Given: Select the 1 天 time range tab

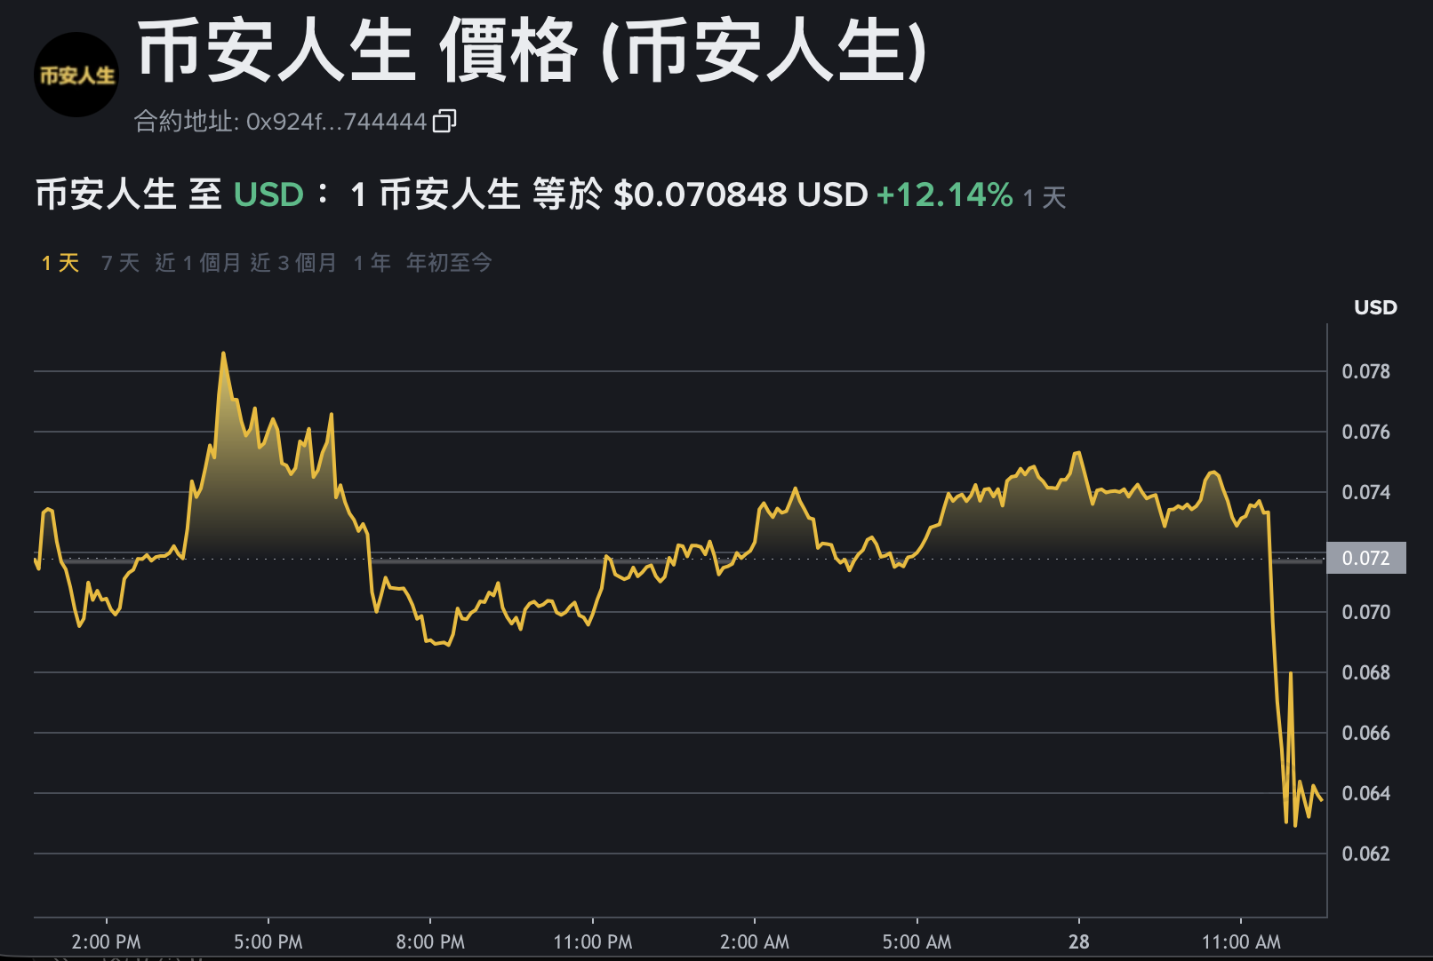Looking at the screenshot, I should [x=60, y=263].
